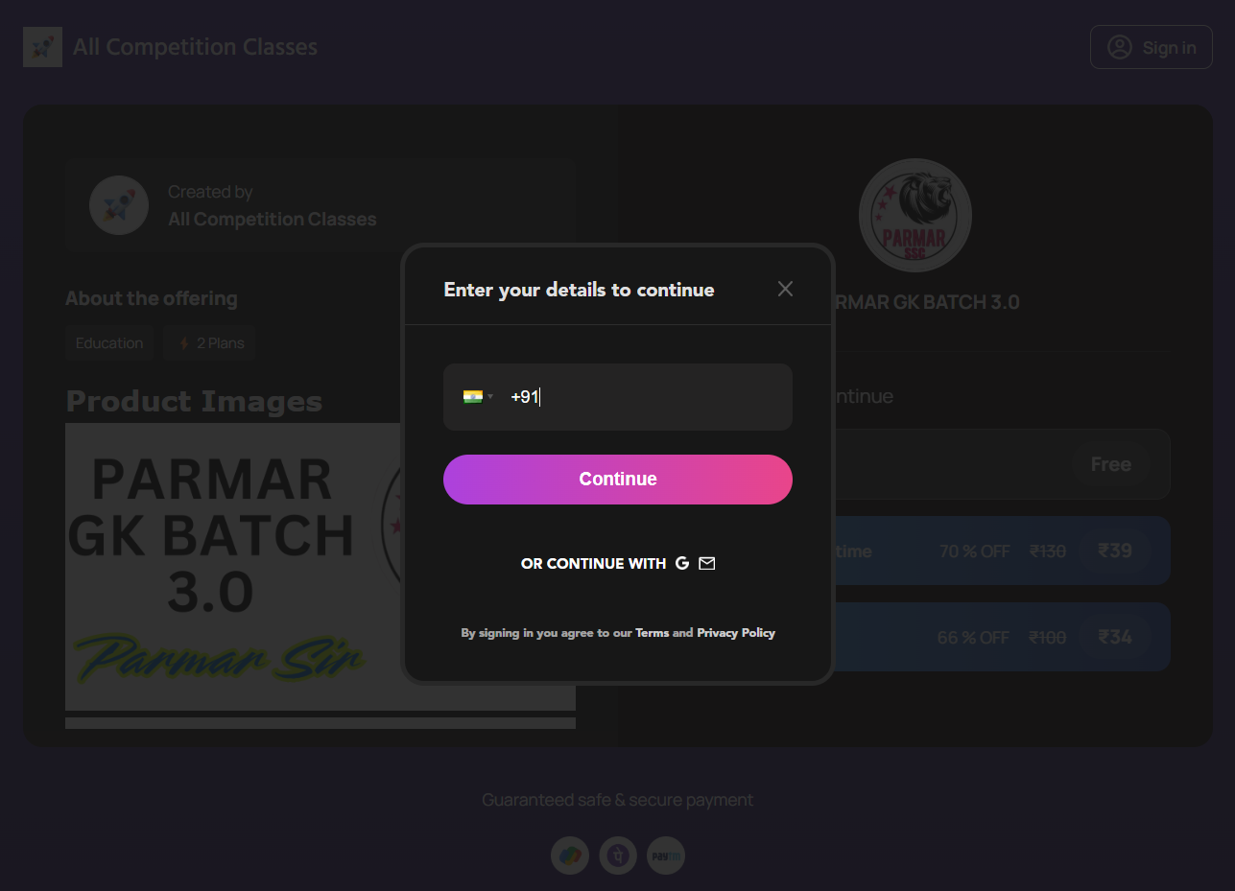Select the Education category tag
Screen dimensions: 1235x891
pyautogui.click(x=108, y=342)
